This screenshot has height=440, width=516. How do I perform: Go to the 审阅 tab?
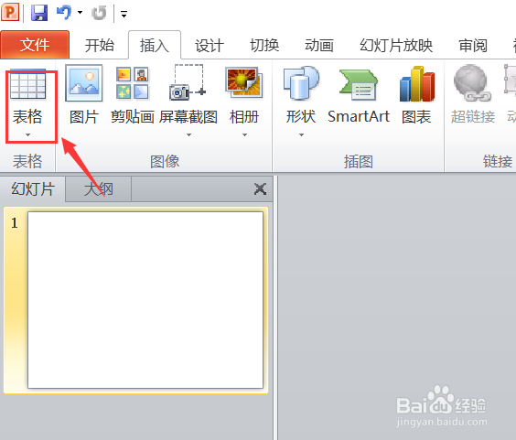(x=473, y=46)
